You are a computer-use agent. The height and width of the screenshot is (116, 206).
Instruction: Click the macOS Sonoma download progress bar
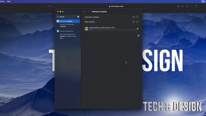112,30
